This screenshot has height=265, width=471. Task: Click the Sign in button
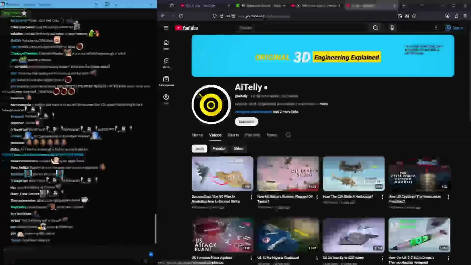coord(454,28)
